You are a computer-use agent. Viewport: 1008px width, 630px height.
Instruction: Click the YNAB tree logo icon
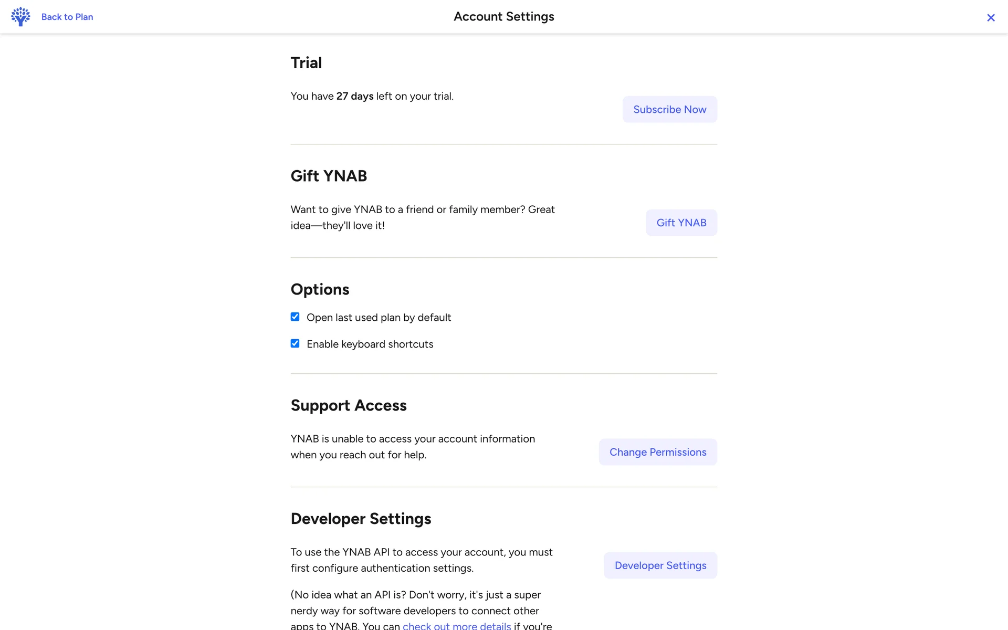pyautogui.click(x=20, y=17)
